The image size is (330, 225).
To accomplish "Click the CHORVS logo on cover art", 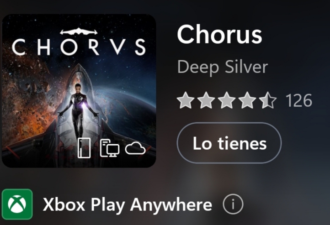I will pyautogui.click(x=79, y=47).
